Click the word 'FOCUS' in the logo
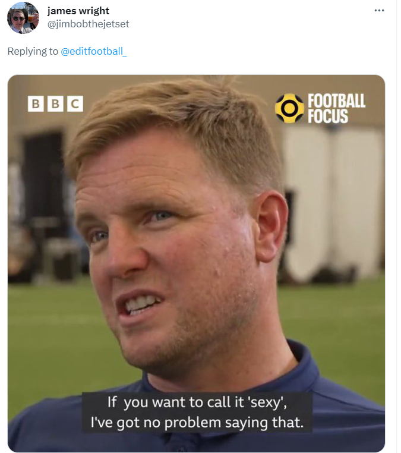401x453 pixels. pyautogui.click(x=327, y=116)
